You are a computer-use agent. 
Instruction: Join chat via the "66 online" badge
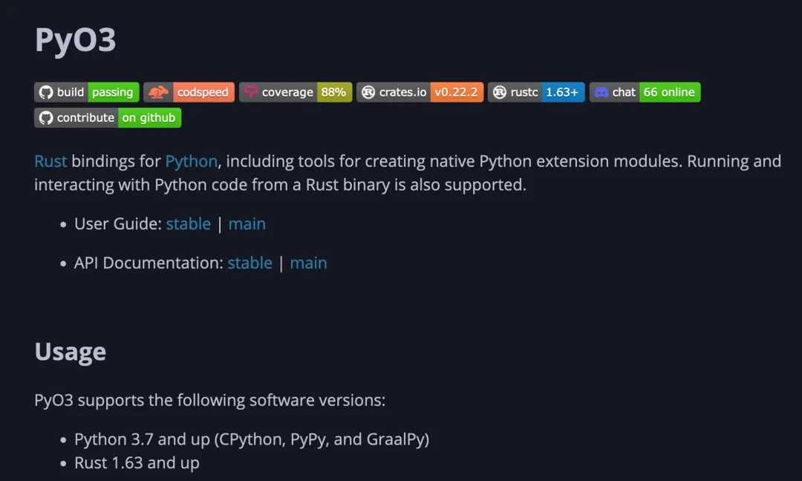[x=669, y=92]
